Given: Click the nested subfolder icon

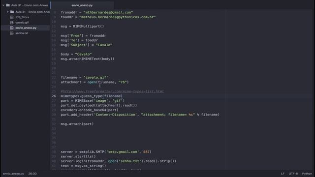Looking at the screenshot, I should [12, 12].
